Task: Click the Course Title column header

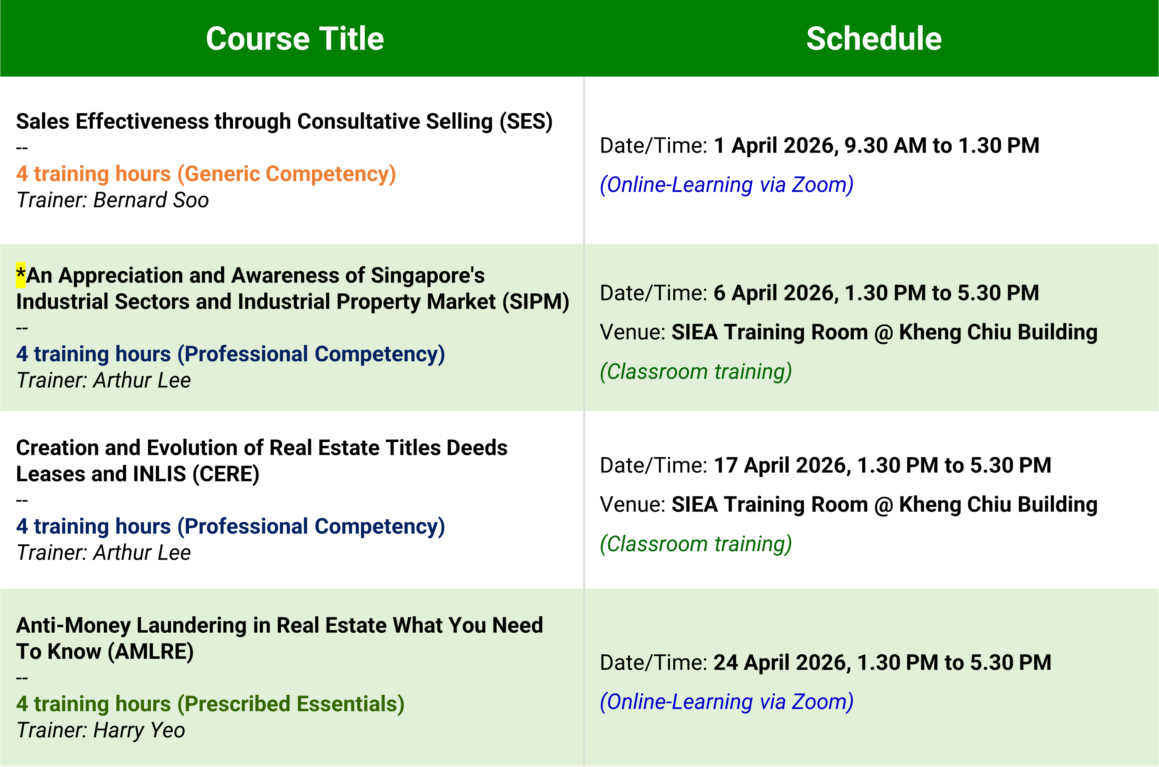Action: (295, 39)
